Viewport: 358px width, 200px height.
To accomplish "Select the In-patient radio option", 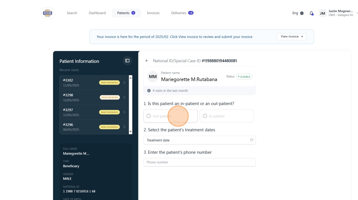I will (226, 116).
